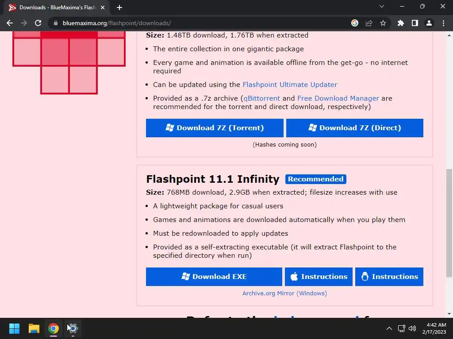Click the '(Hashes coming soon)' text
Screen dimensions: 453x339
pos(284,144)
